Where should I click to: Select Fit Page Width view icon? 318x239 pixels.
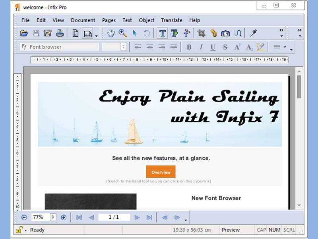tap(87, 33)
